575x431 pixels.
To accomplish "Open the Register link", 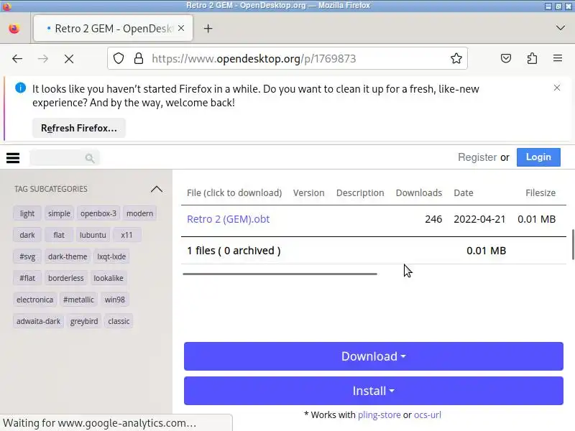I will click(477, 157).
